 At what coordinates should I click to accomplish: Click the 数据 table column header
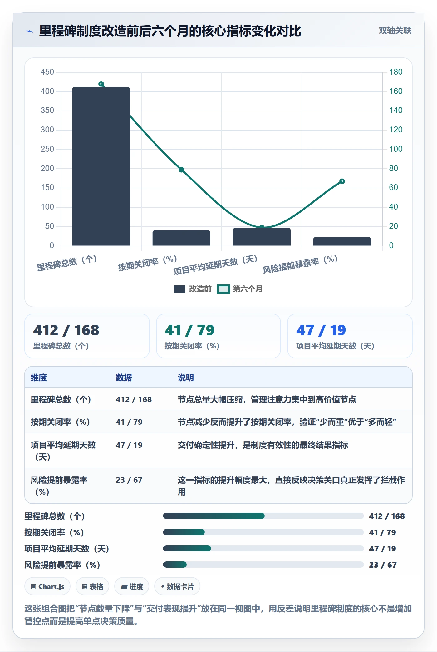[124, 378]
